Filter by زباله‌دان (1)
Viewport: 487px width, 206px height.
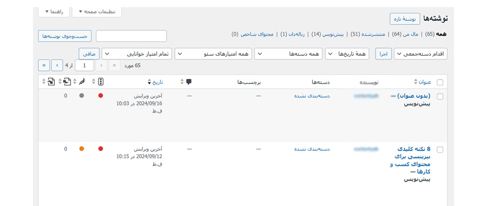pyautogui.click(x=292, y=34)
